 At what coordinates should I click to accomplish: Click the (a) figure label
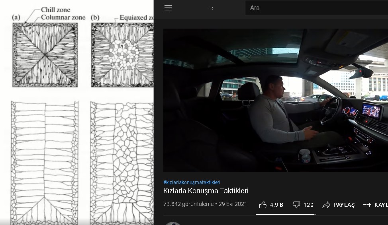16,17
